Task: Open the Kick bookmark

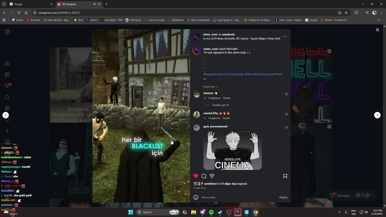Action: [x=78, y=20]
